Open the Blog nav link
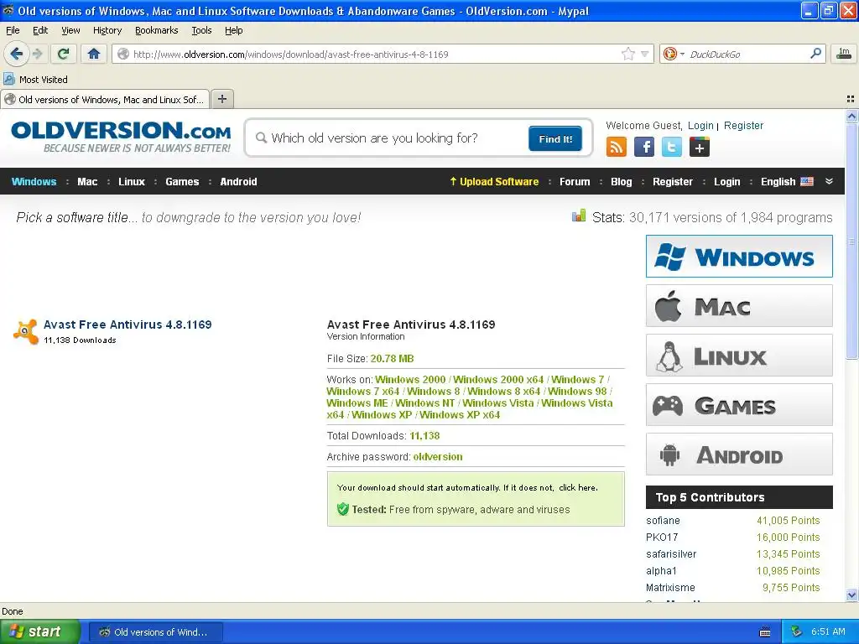The image size is (859, 644). [622, 182]
